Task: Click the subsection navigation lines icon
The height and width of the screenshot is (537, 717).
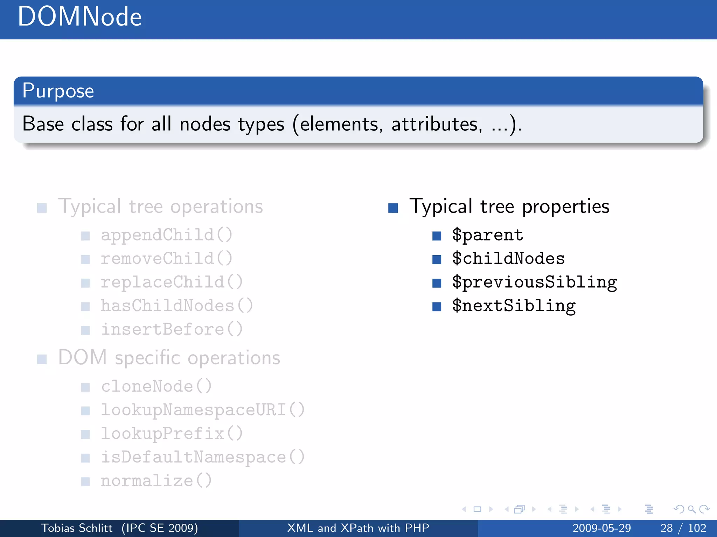Action: click(563, 509)
